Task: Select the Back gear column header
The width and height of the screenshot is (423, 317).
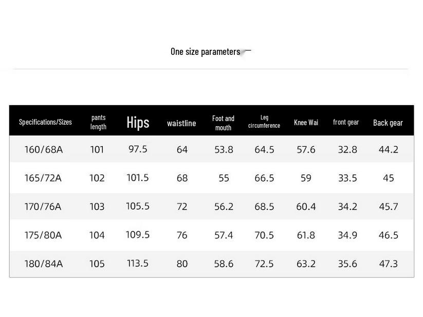Action: pyautogui.click(x=388, y=123)
